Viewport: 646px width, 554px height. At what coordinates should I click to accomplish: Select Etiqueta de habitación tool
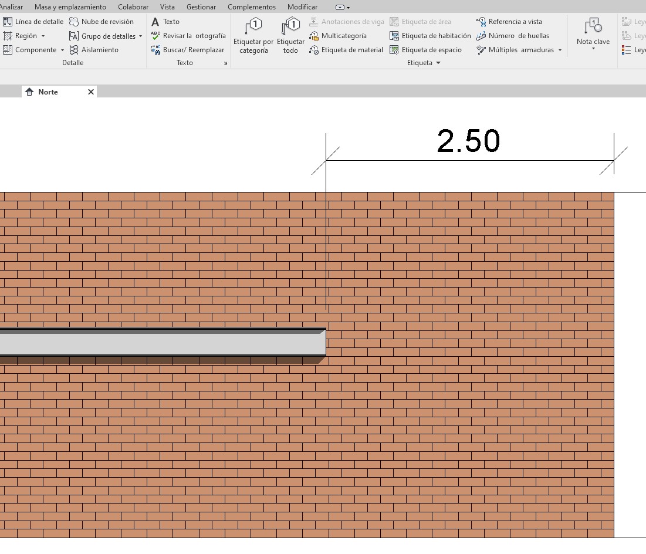(x=430, y=36)
